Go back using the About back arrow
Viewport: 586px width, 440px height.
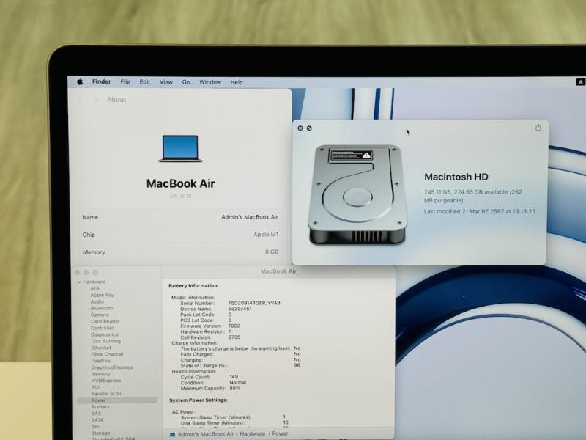point(80,100)
